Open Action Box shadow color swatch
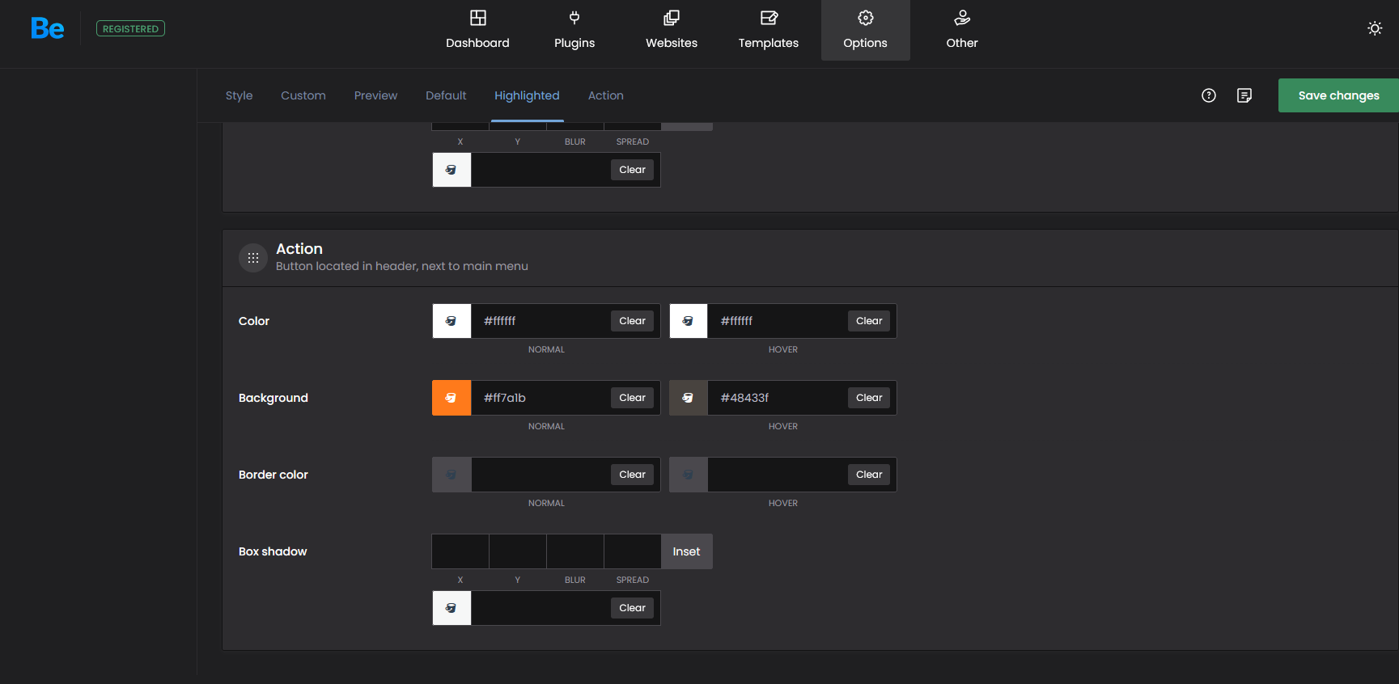1399x684 pixels. click(x=451, y=608)
